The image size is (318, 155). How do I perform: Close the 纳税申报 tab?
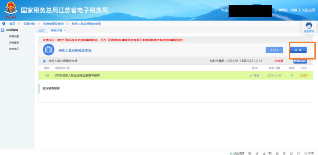[64, 30]
